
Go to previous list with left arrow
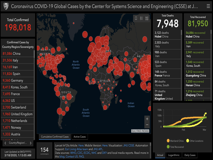5,143
